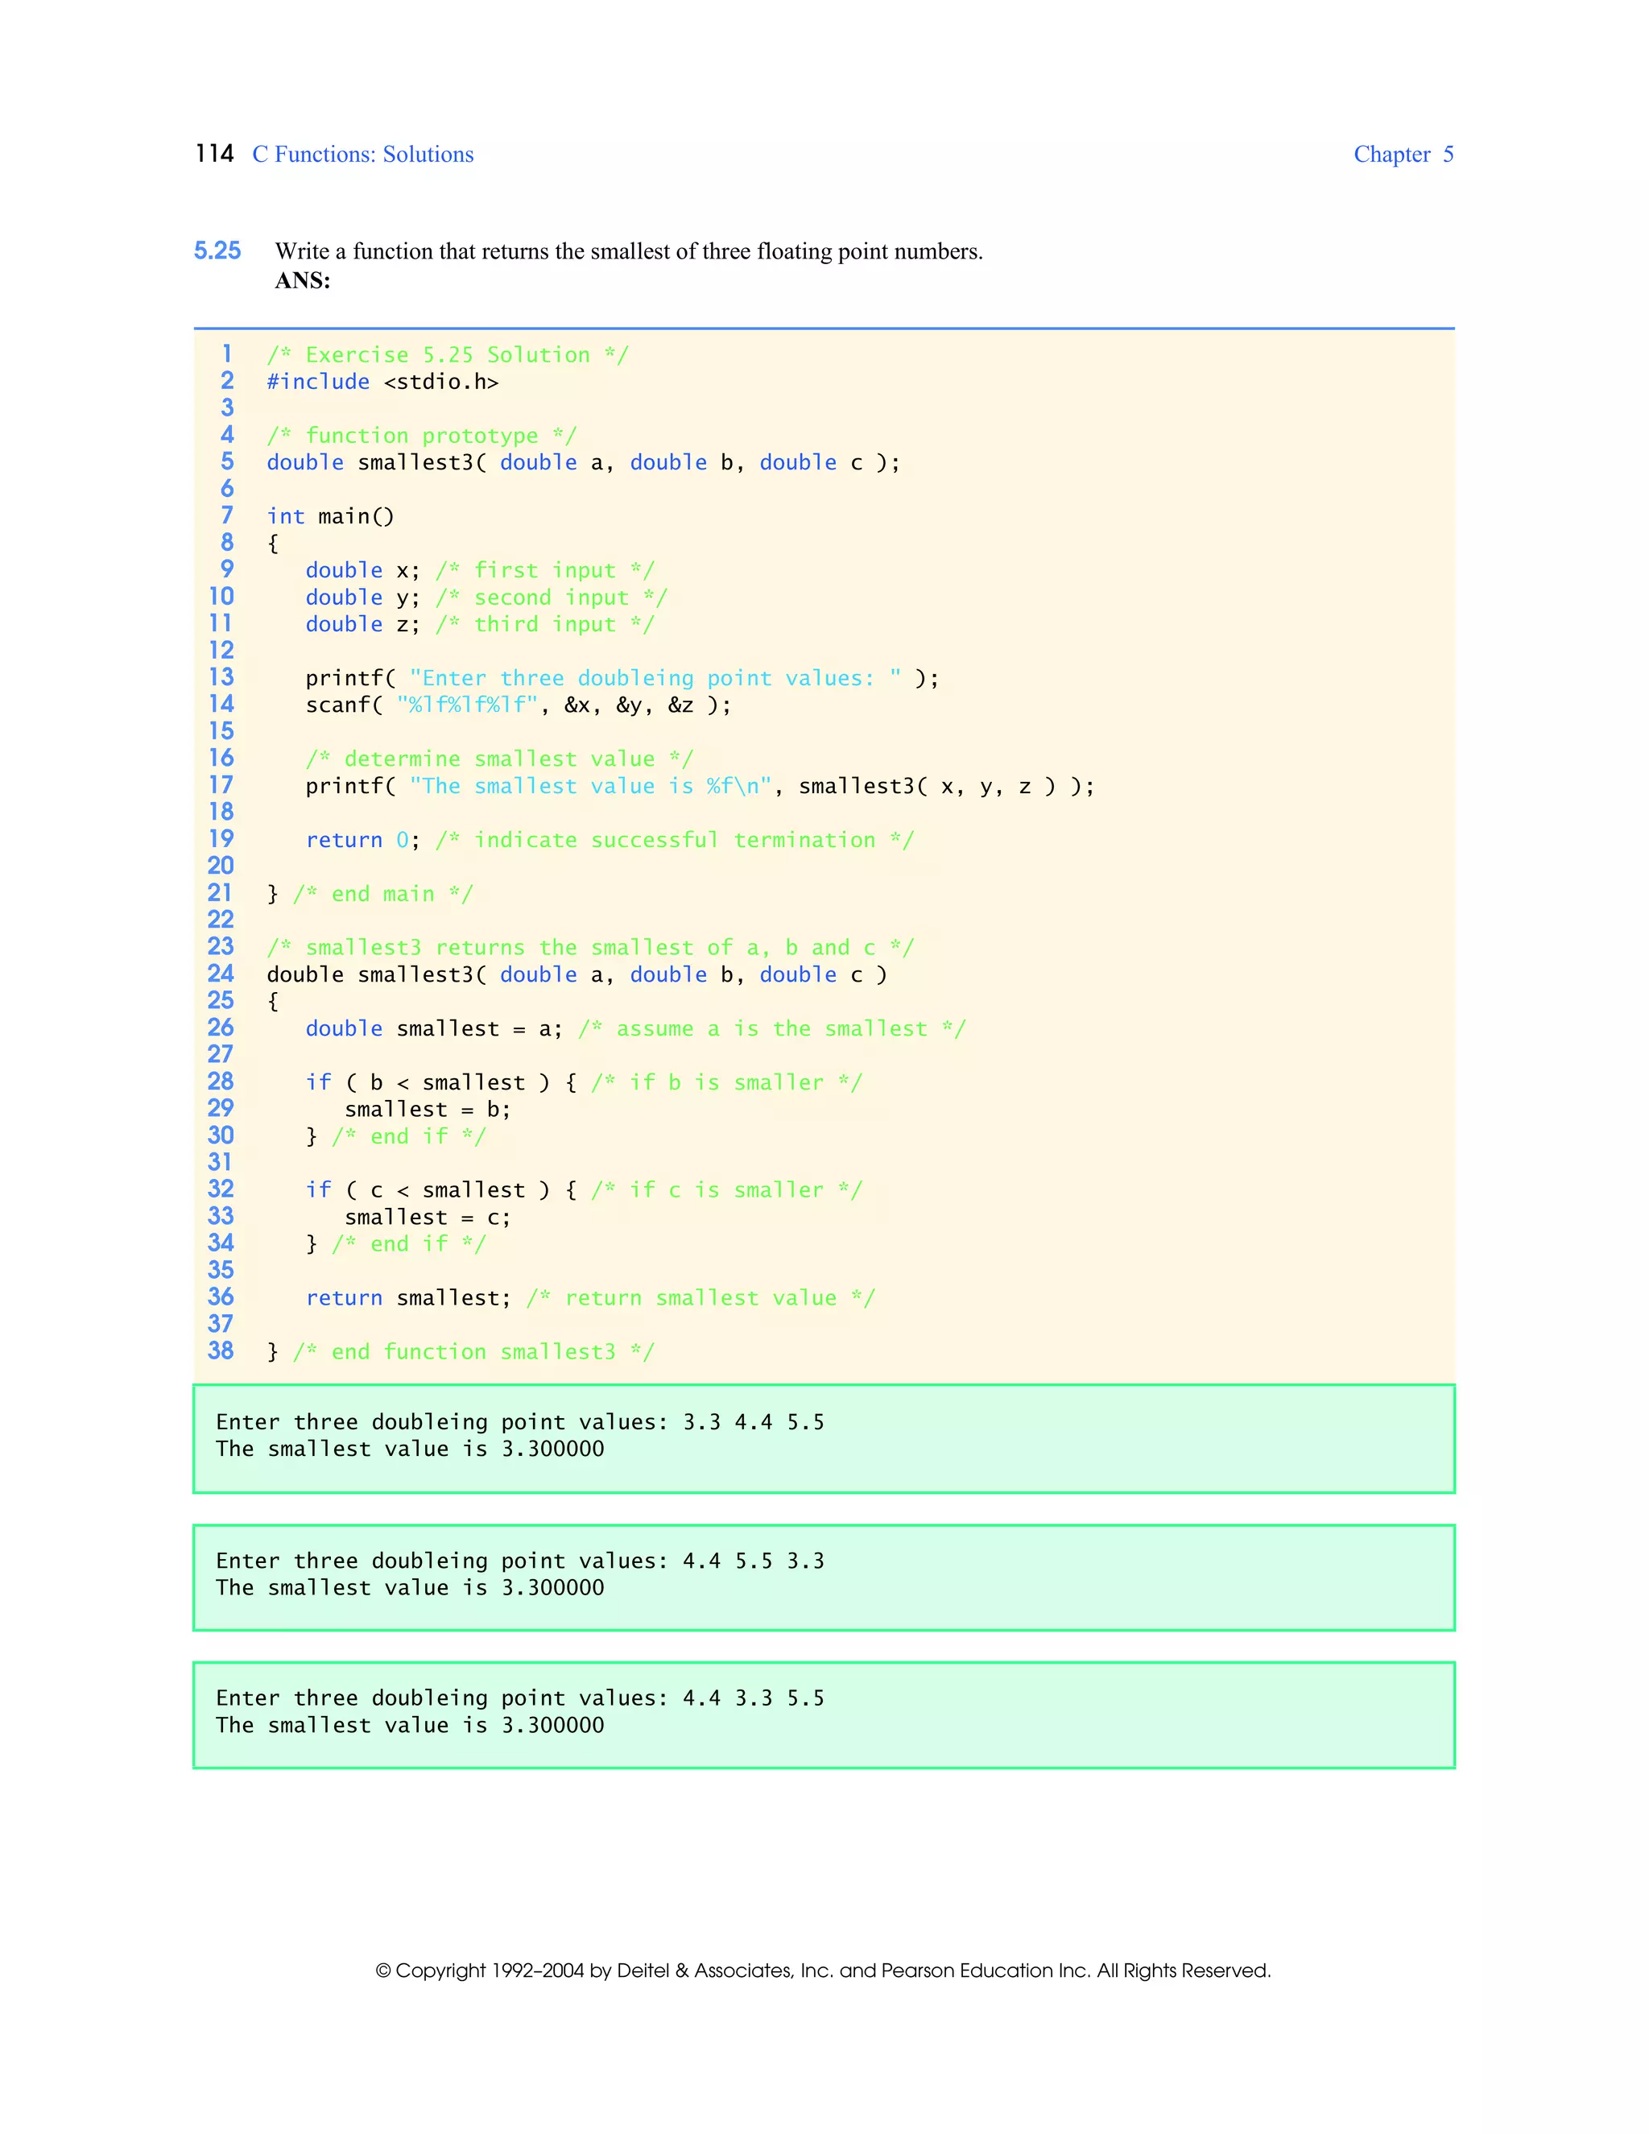Click the printf 'The smallest value is %f\n' line
This screenshot has height=2134, width=1649.
point(701,786)
